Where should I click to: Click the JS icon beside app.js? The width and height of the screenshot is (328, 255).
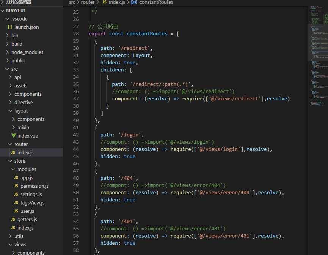click(x=16, y=177)
